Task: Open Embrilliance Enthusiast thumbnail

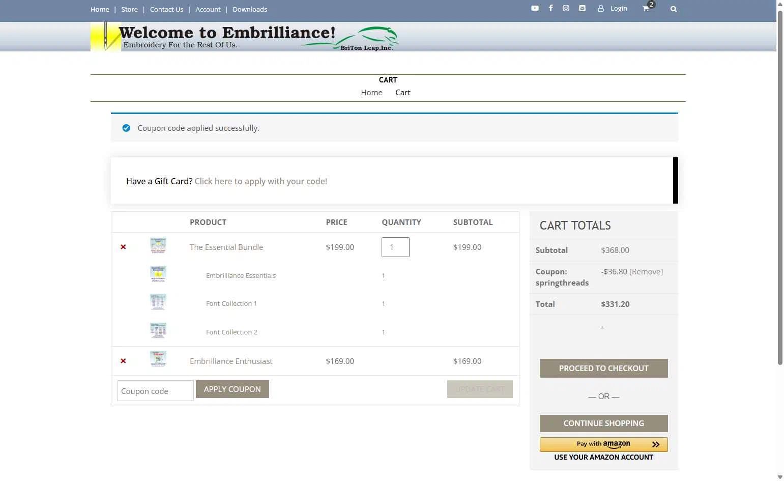Action: click(158, 359)
